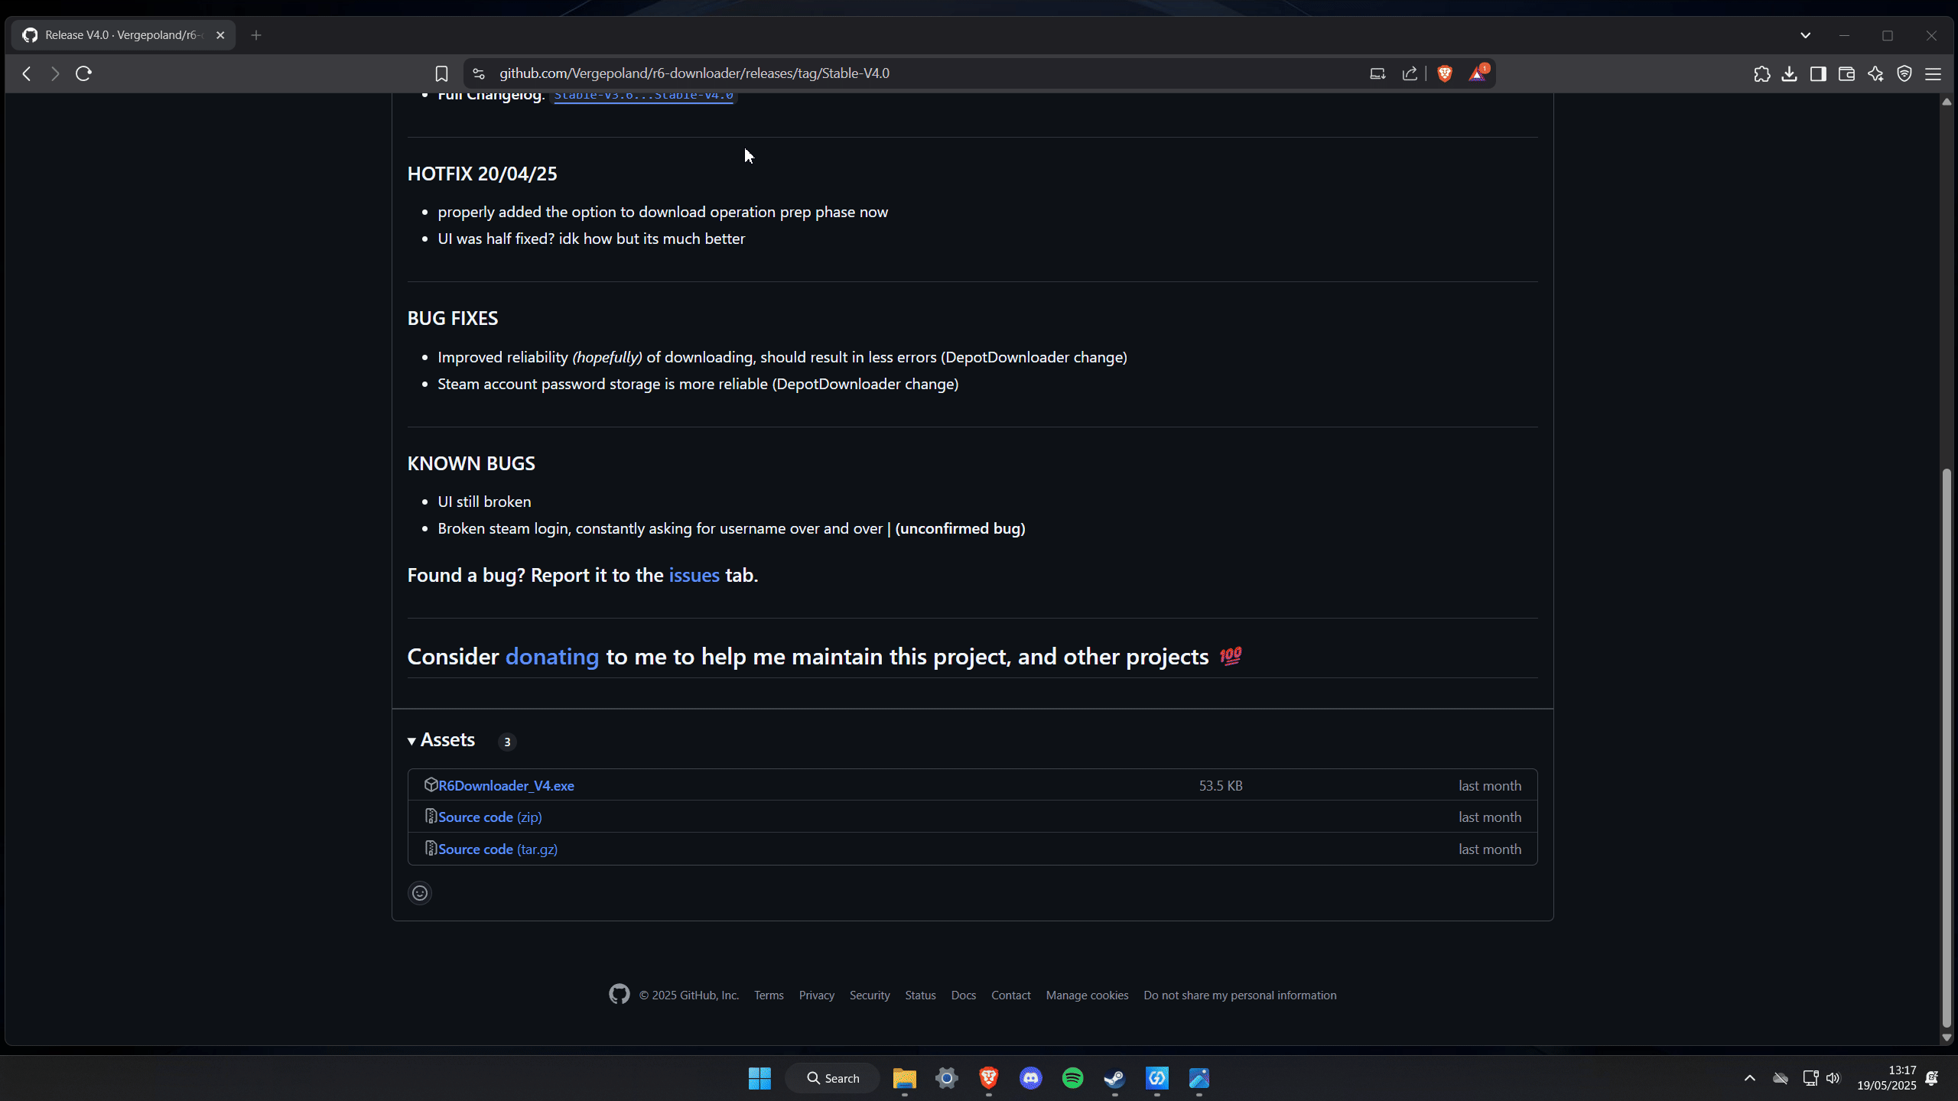Open Brave Rewards triangle icon
The width and height of the screenshot is (1958, 1101).
[x=1478, y=73]
